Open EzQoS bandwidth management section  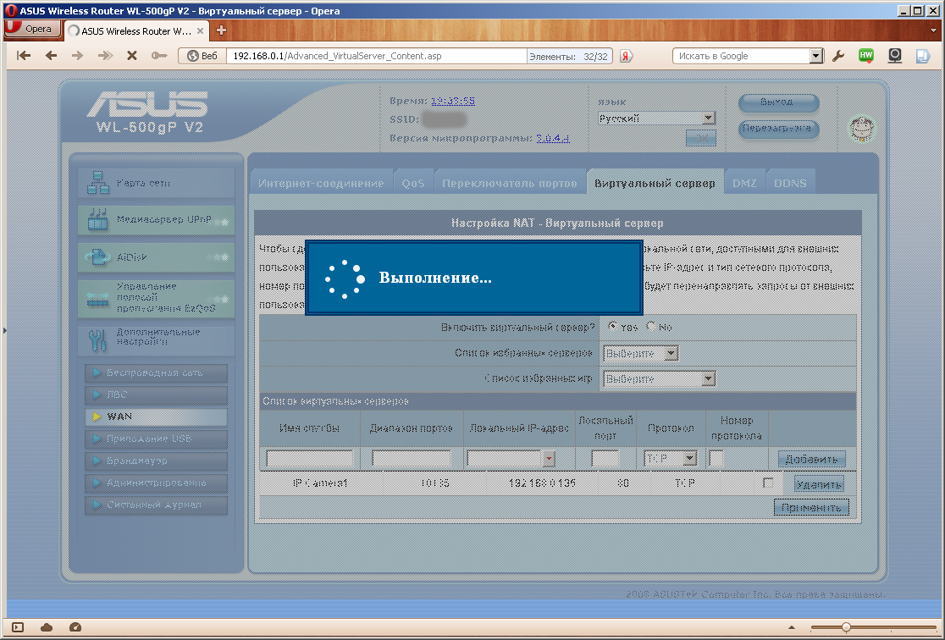click(156, 298)
